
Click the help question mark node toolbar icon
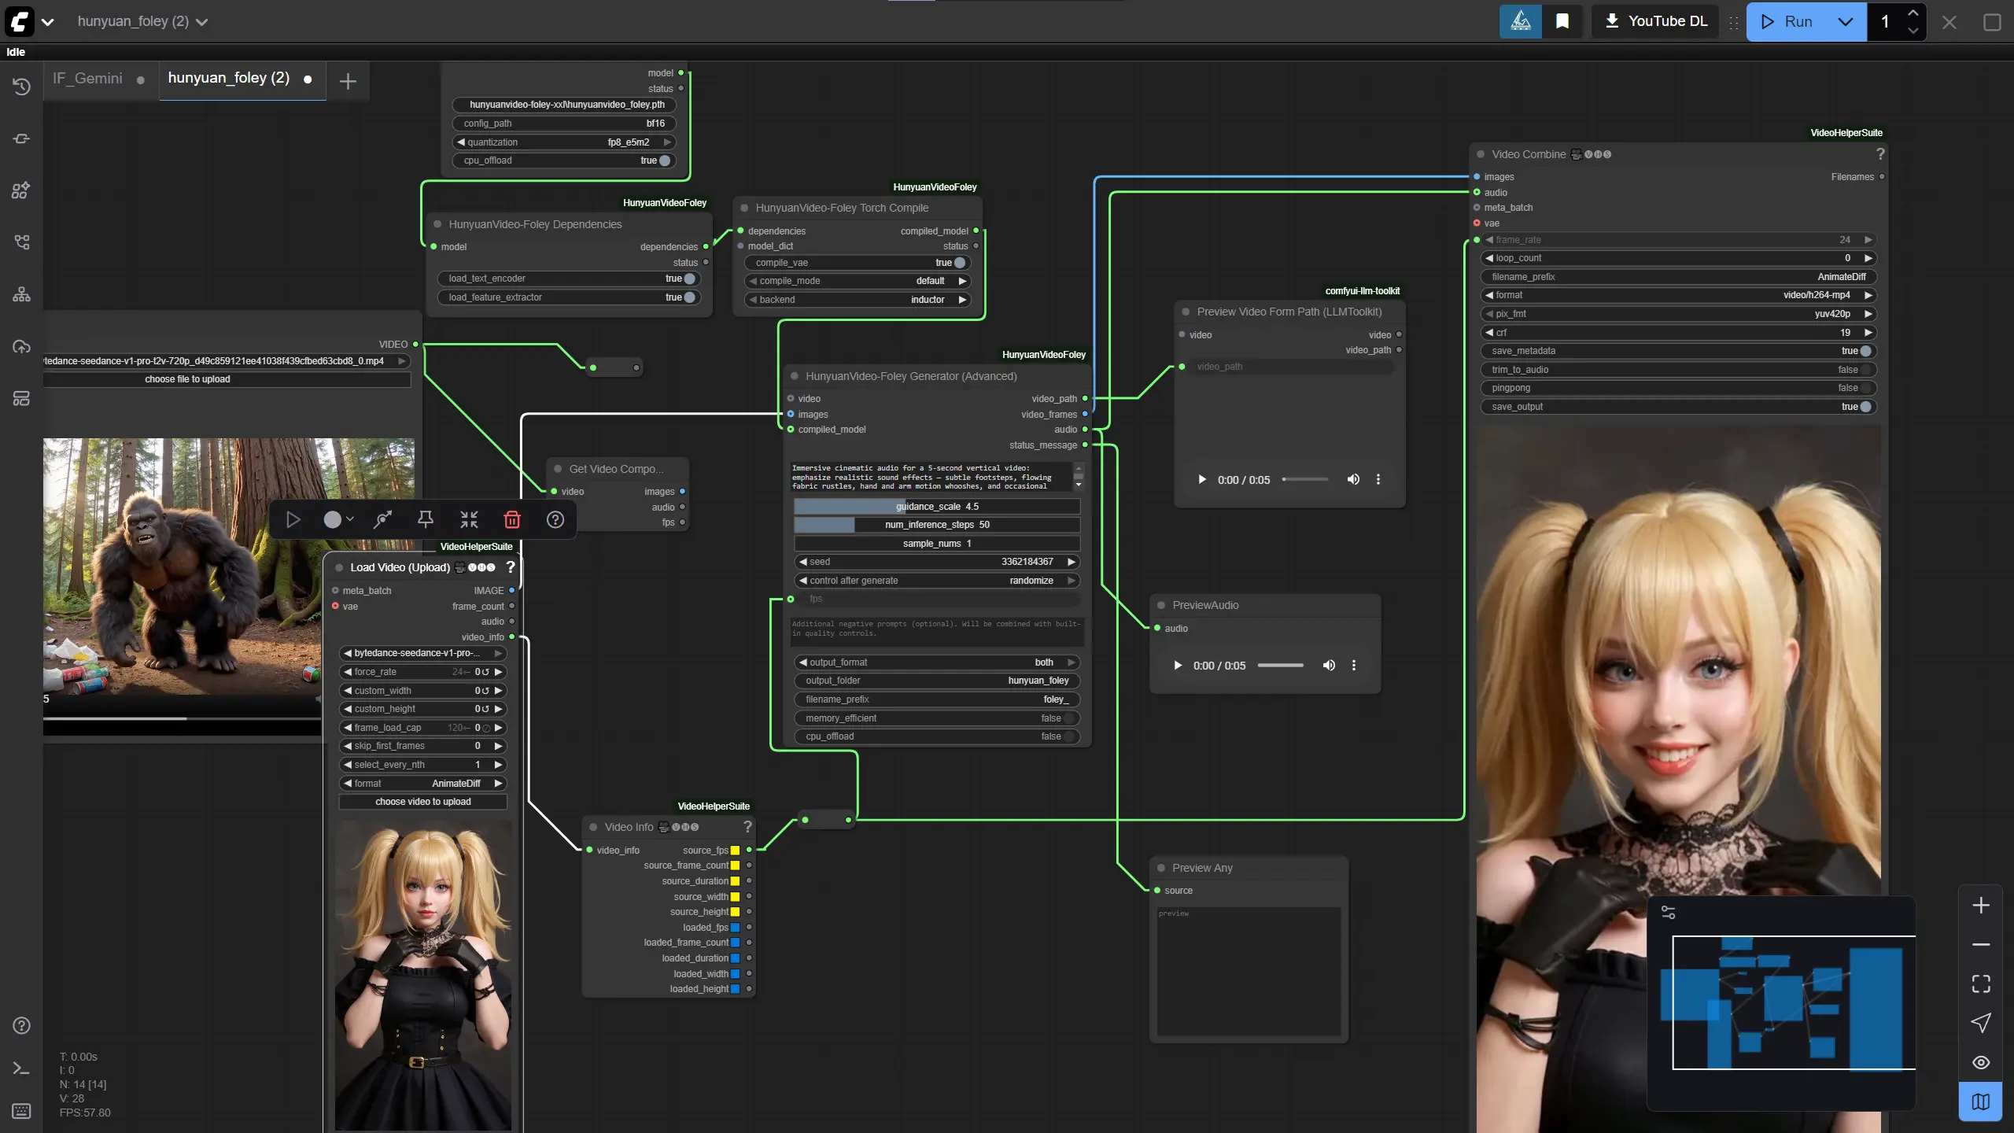tap(555, 519)
